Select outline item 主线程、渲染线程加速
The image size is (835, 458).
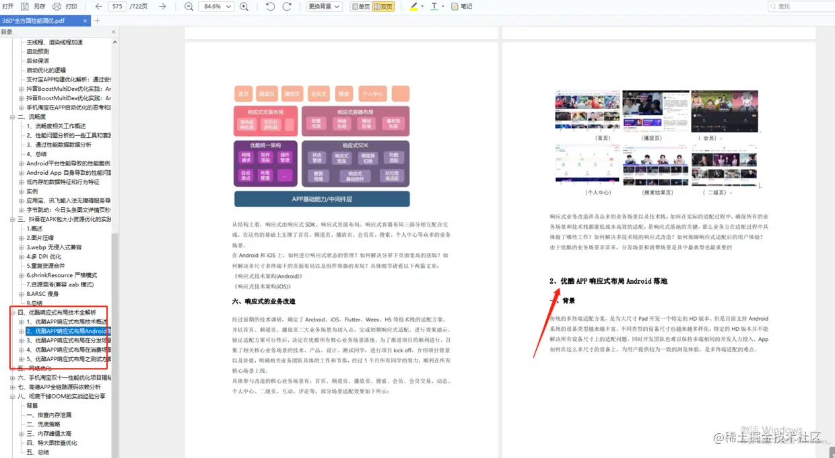pos(55,42)
